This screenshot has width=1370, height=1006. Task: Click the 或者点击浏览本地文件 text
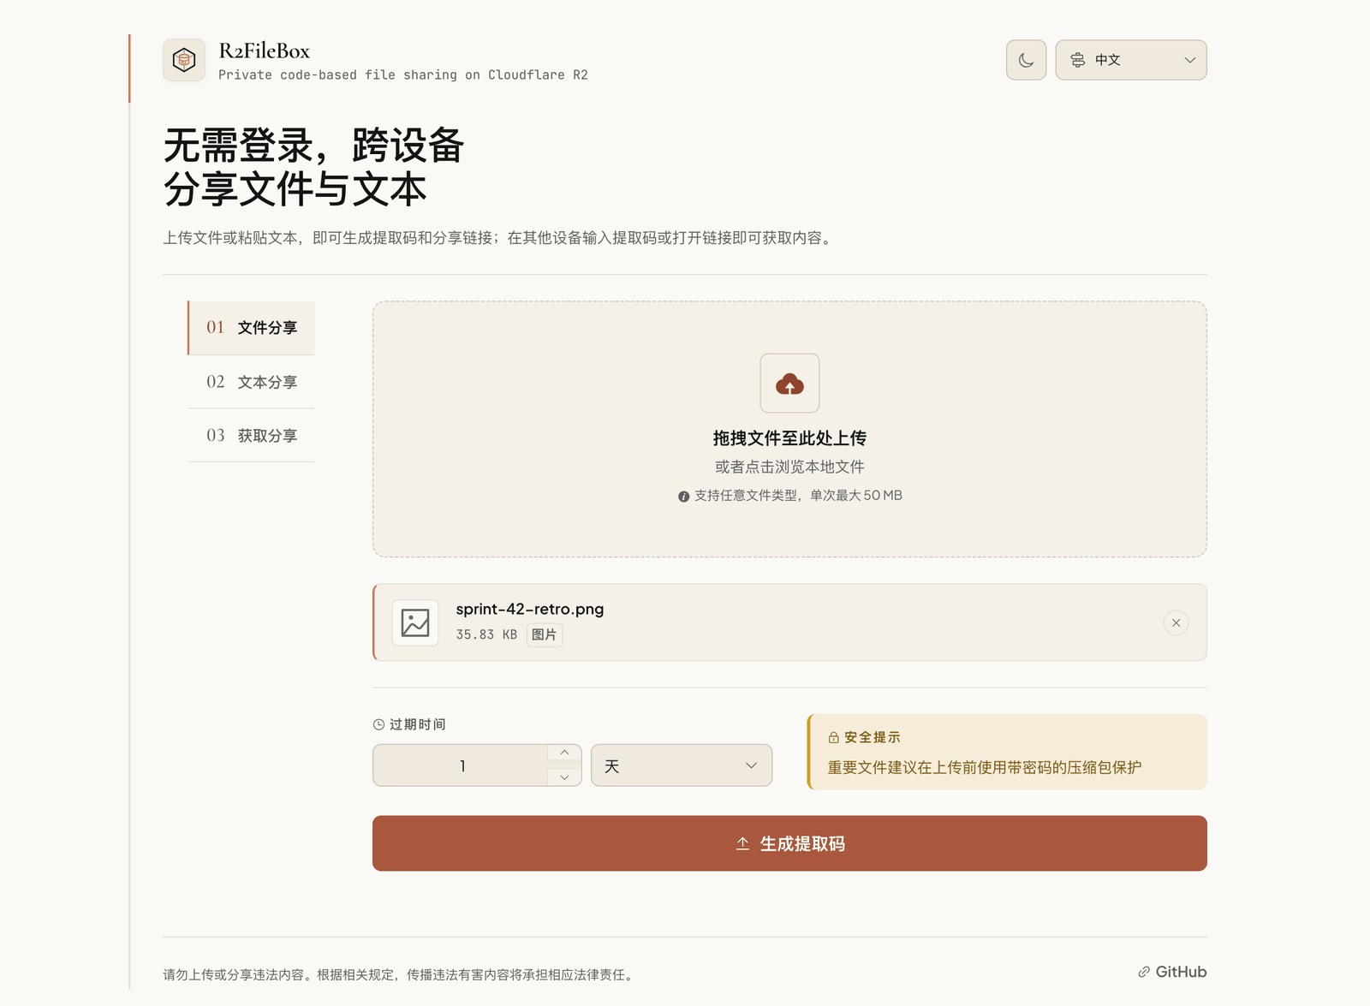pyautogui.click(x=789, y=467)
